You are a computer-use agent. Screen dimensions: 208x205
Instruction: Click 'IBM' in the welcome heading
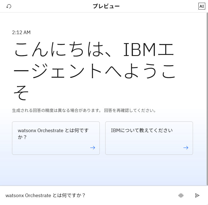click(143, 49)
